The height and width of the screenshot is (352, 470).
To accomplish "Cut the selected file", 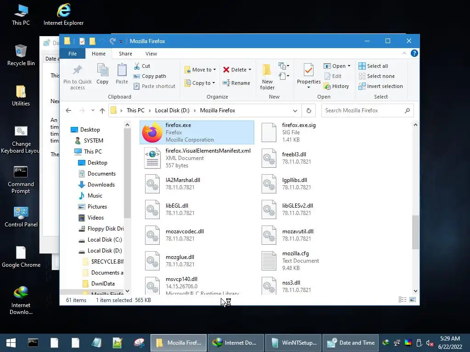I will 142,66.
